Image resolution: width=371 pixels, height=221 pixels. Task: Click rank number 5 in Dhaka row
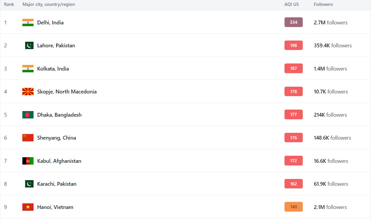click(x=5, y=115)
